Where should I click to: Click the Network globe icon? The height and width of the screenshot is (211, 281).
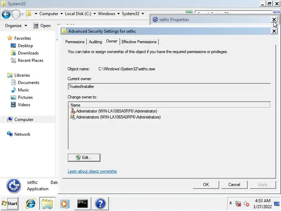10,134
